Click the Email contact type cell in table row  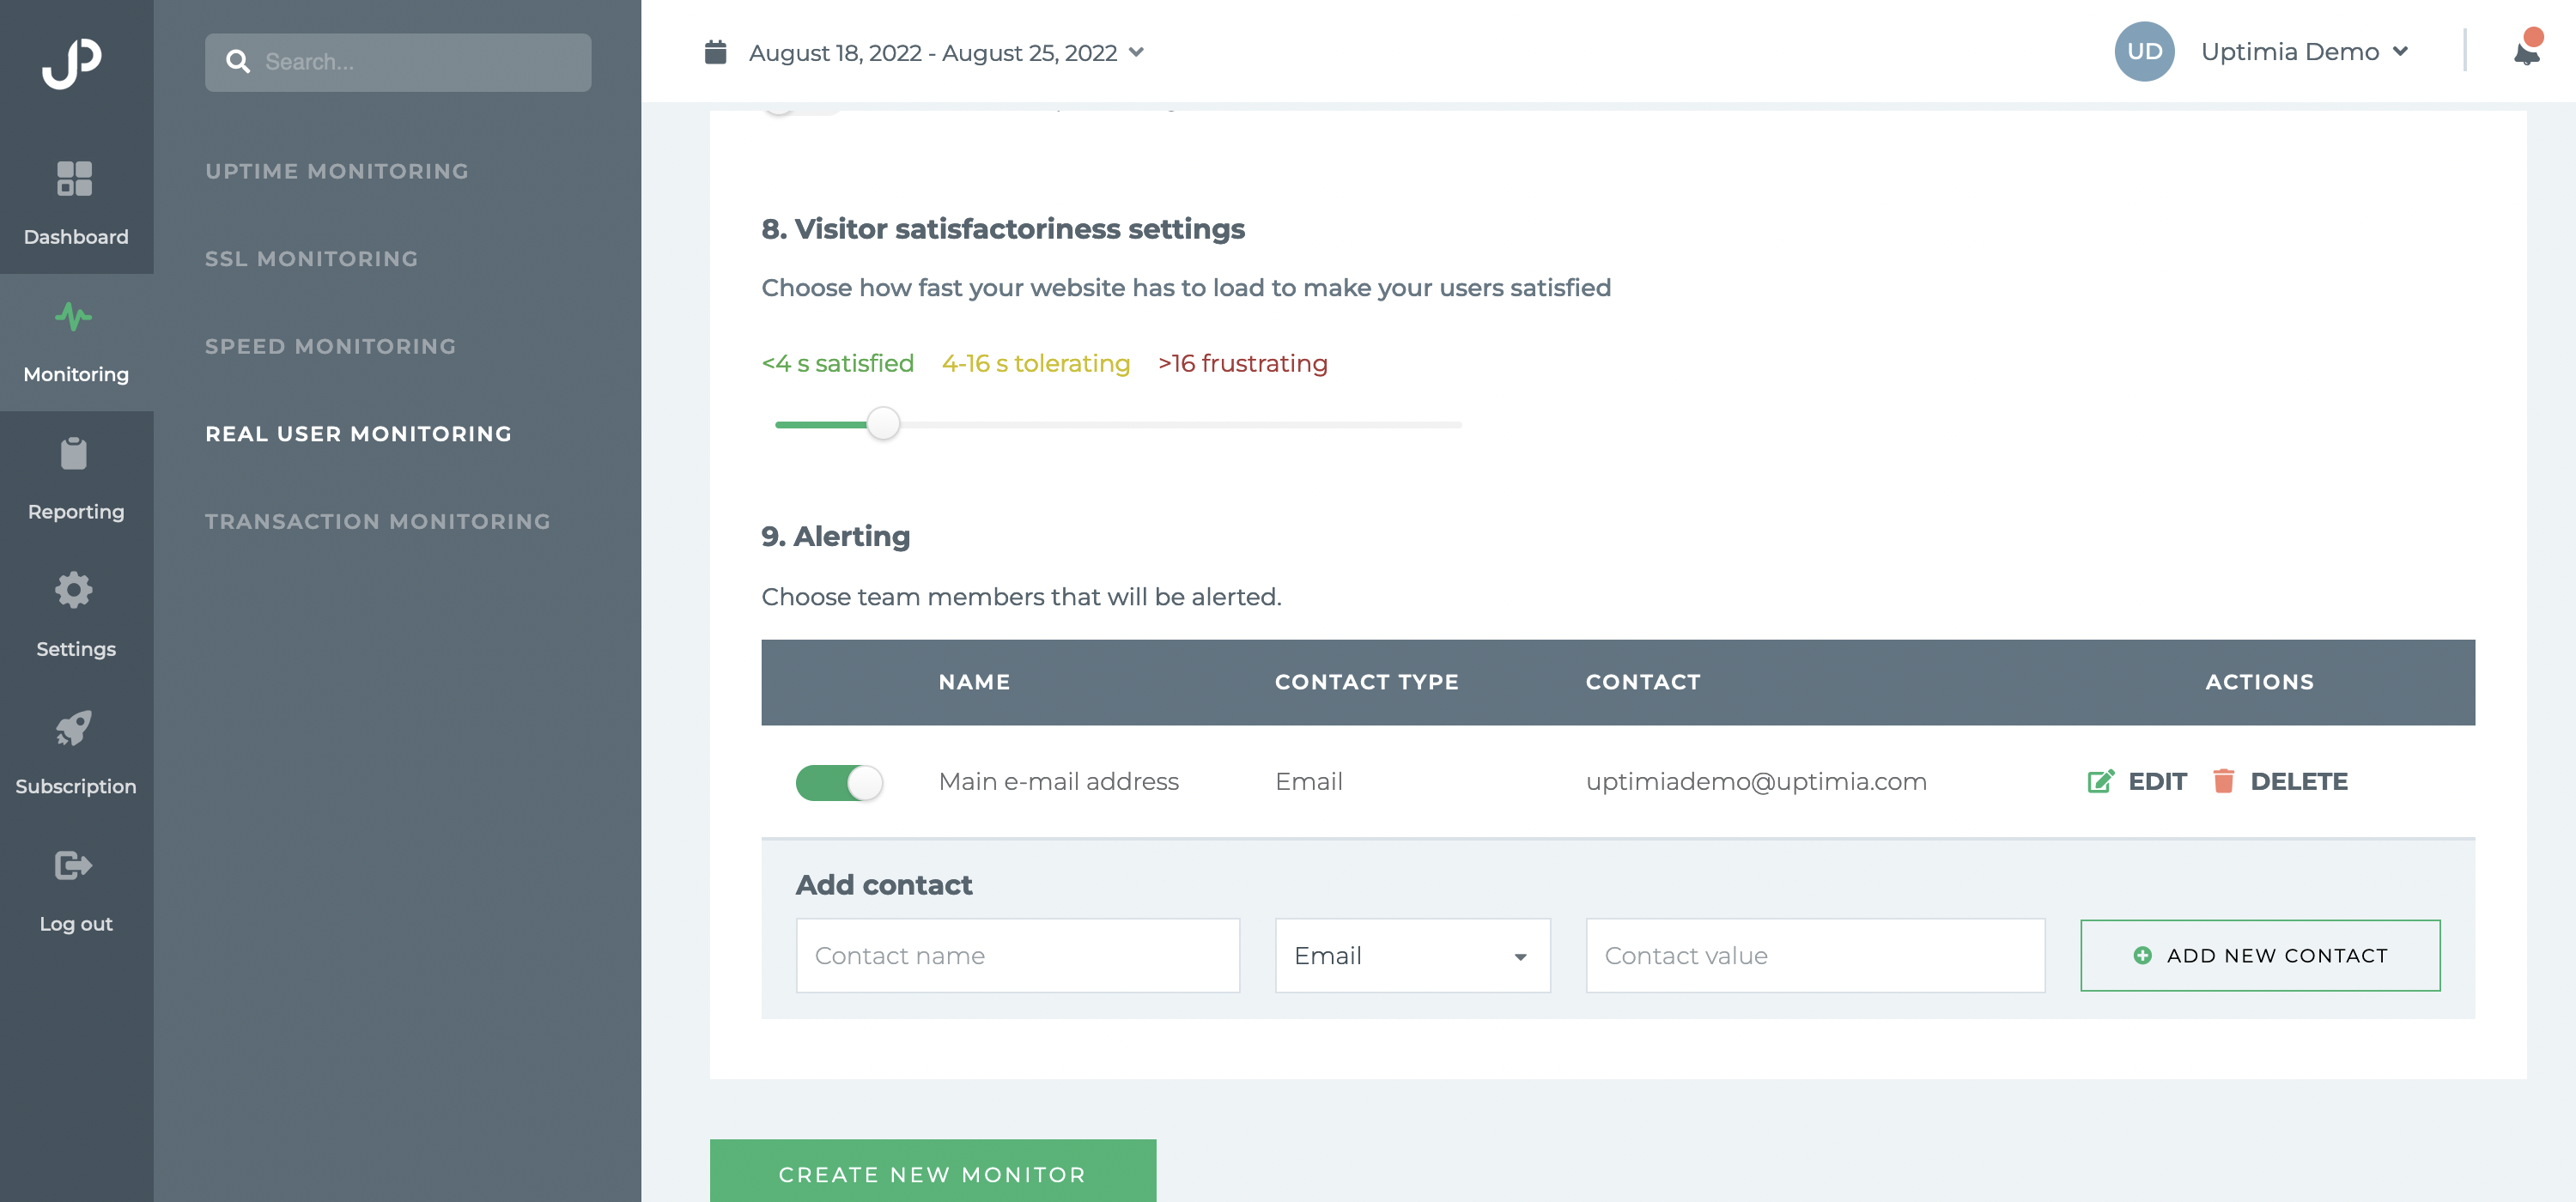pos(1309,781)
